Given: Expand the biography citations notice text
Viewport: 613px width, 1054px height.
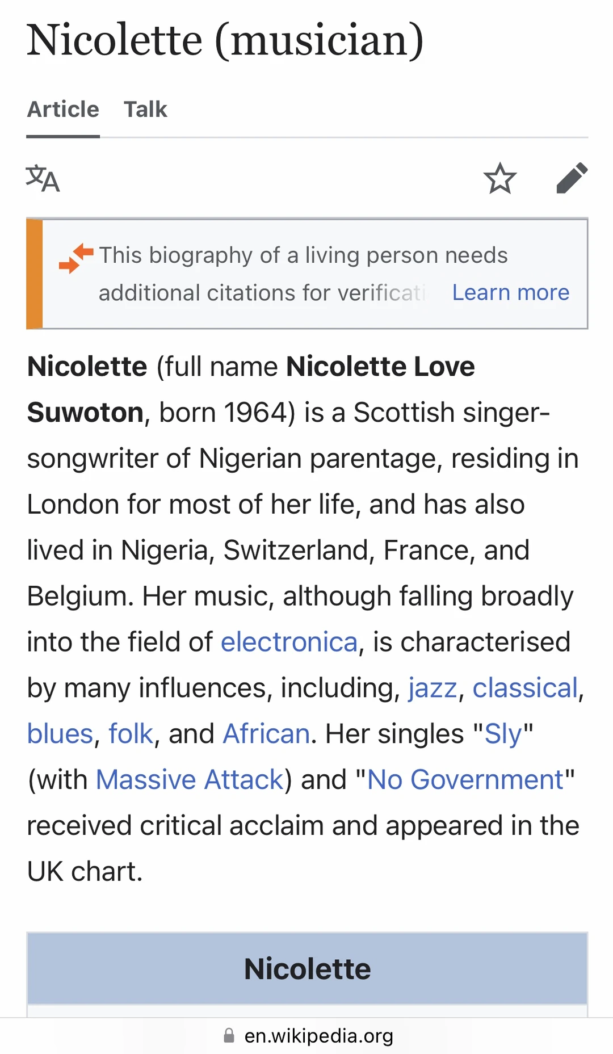Looking at the screenshot, I should (303, 274).
